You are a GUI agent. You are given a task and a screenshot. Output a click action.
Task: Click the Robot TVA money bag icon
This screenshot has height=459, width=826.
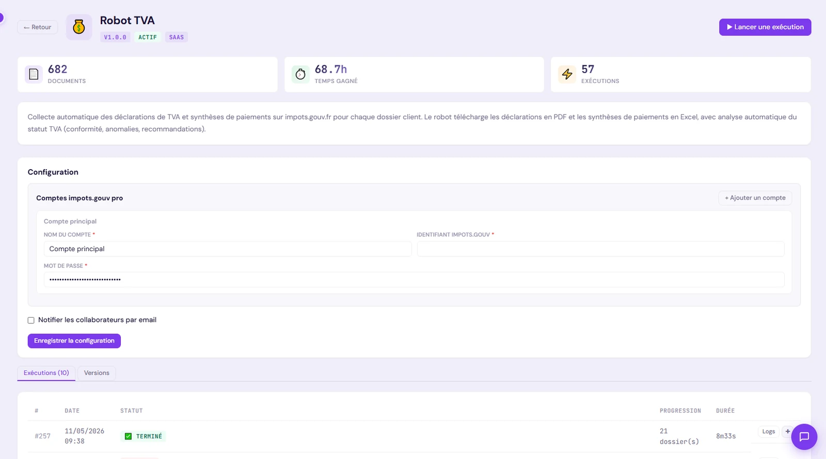pyautogui.click(x=79, y=27)
